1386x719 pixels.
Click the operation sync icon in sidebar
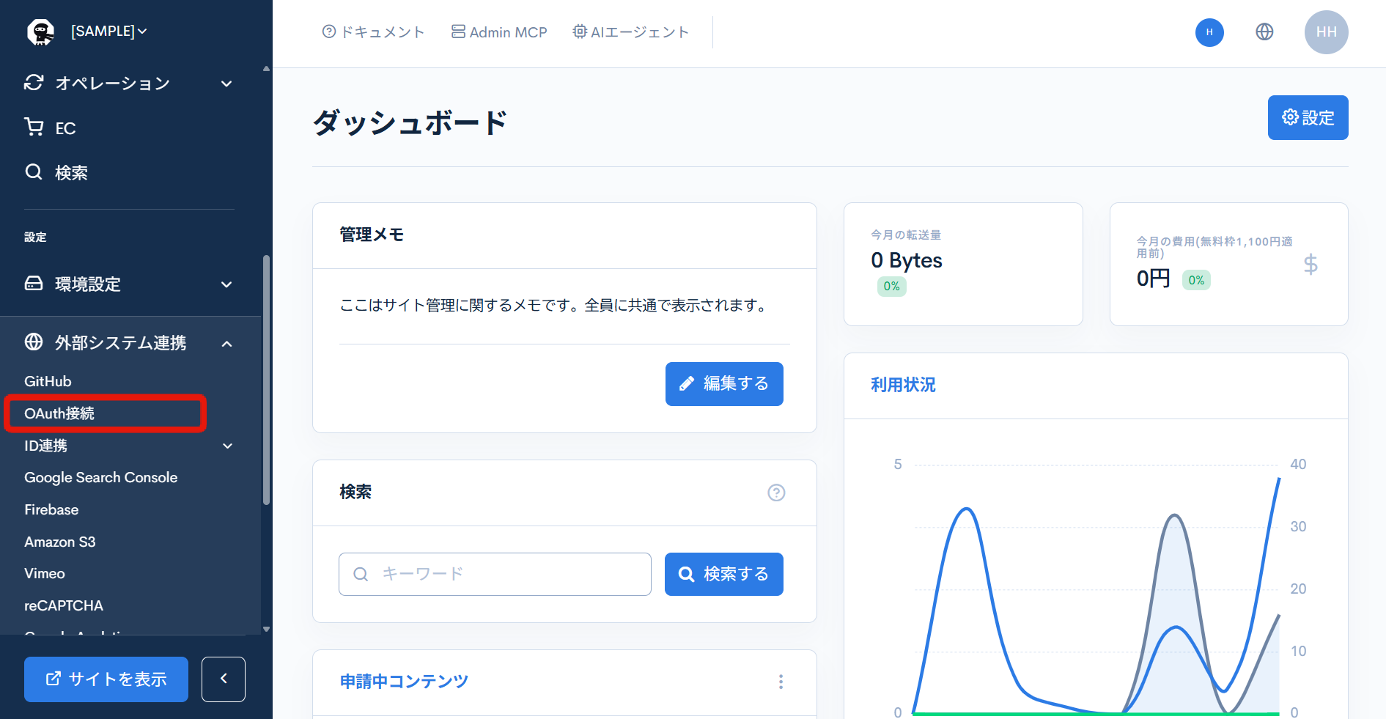(34, 83)
